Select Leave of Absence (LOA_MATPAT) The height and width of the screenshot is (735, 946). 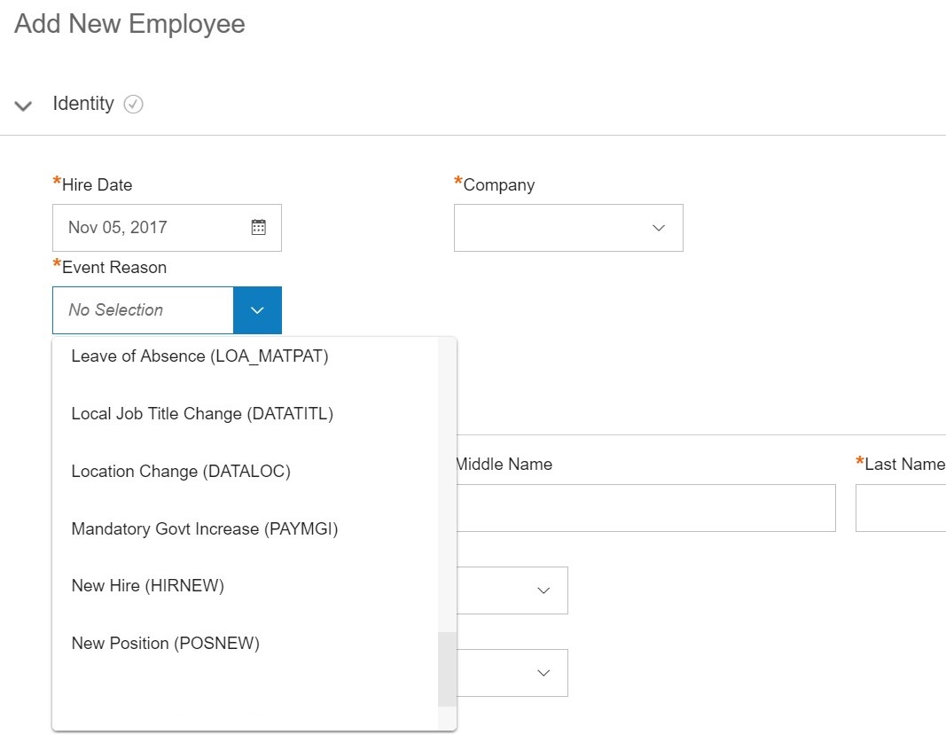(x=199, y=356)
